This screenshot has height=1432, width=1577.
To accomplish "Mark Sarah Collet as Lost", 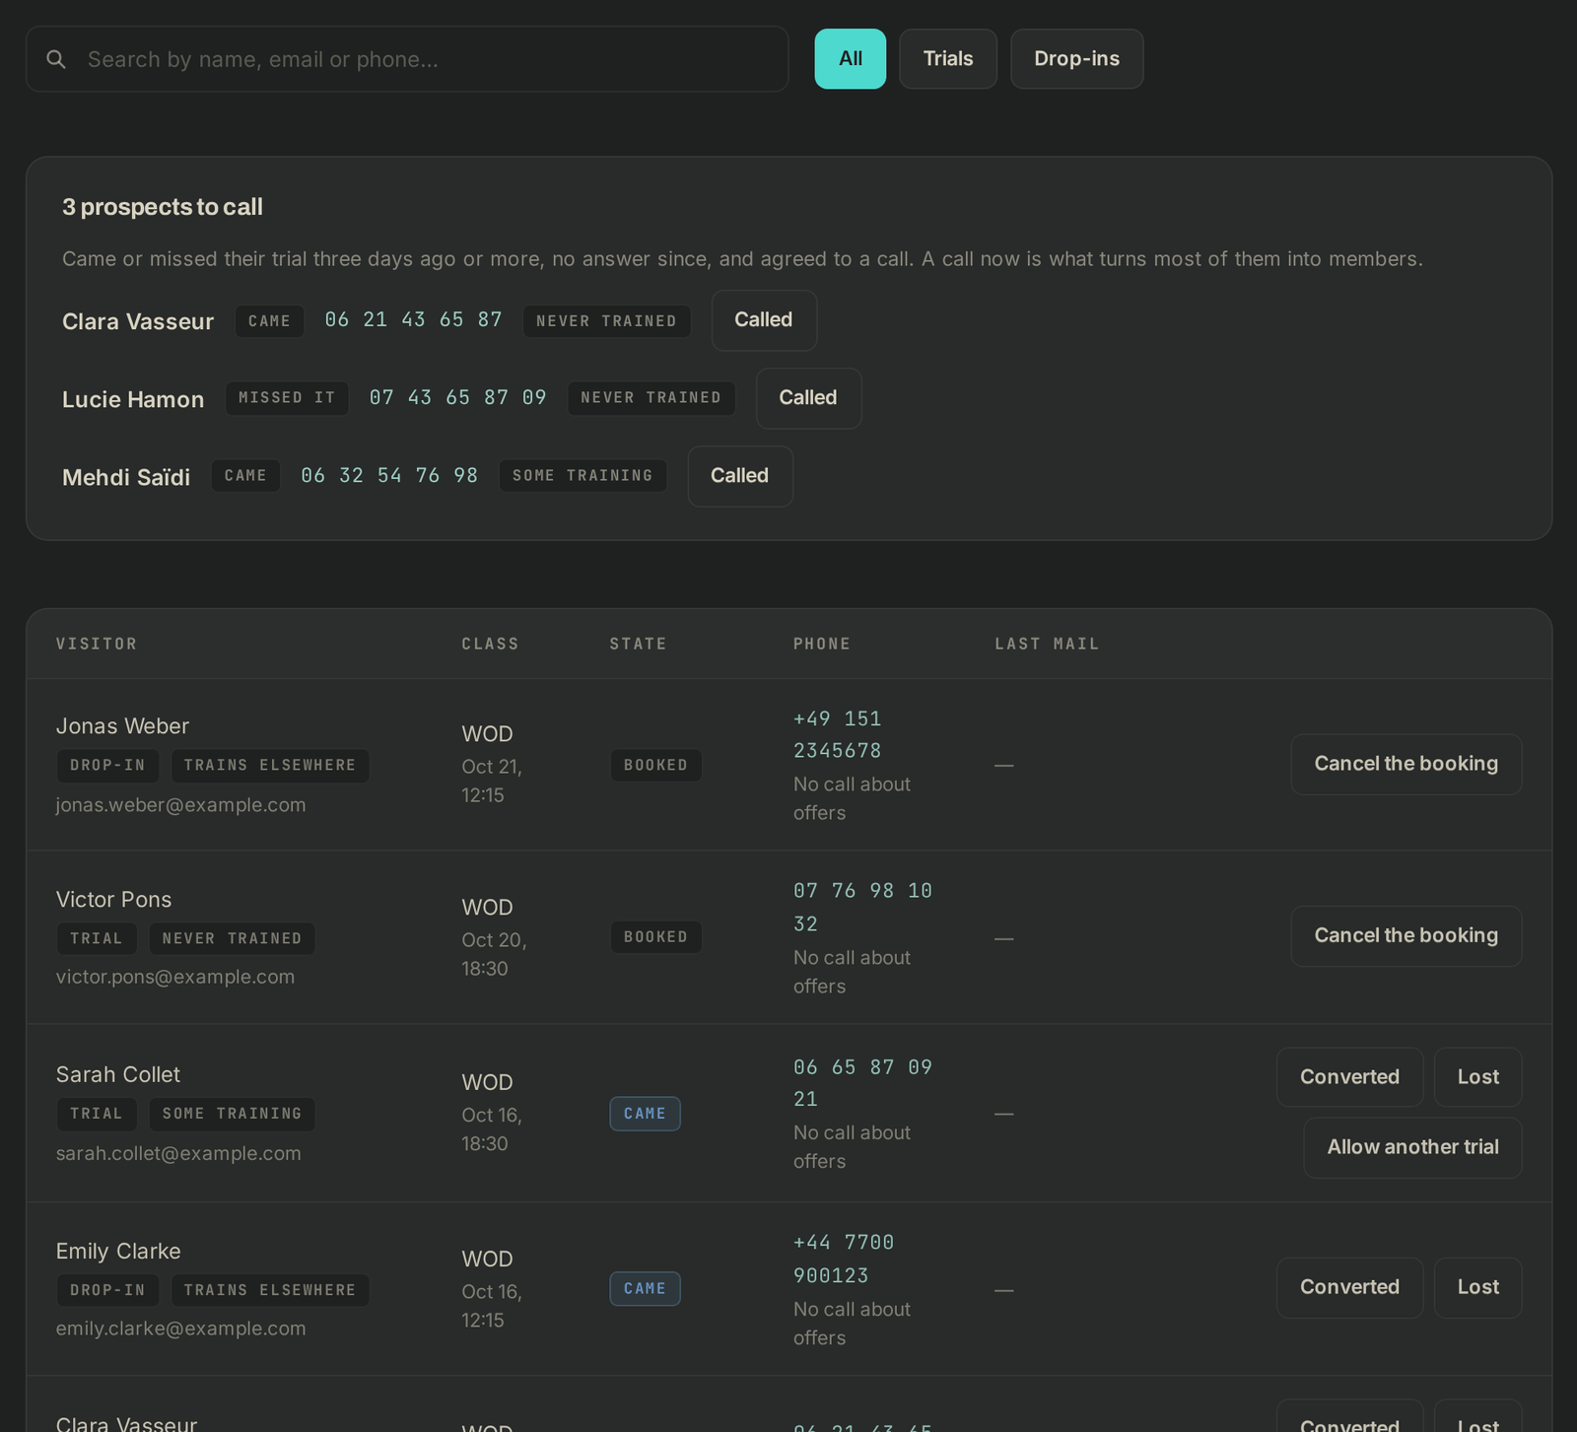I will pyautogui.click(x=1478, y=1077).
